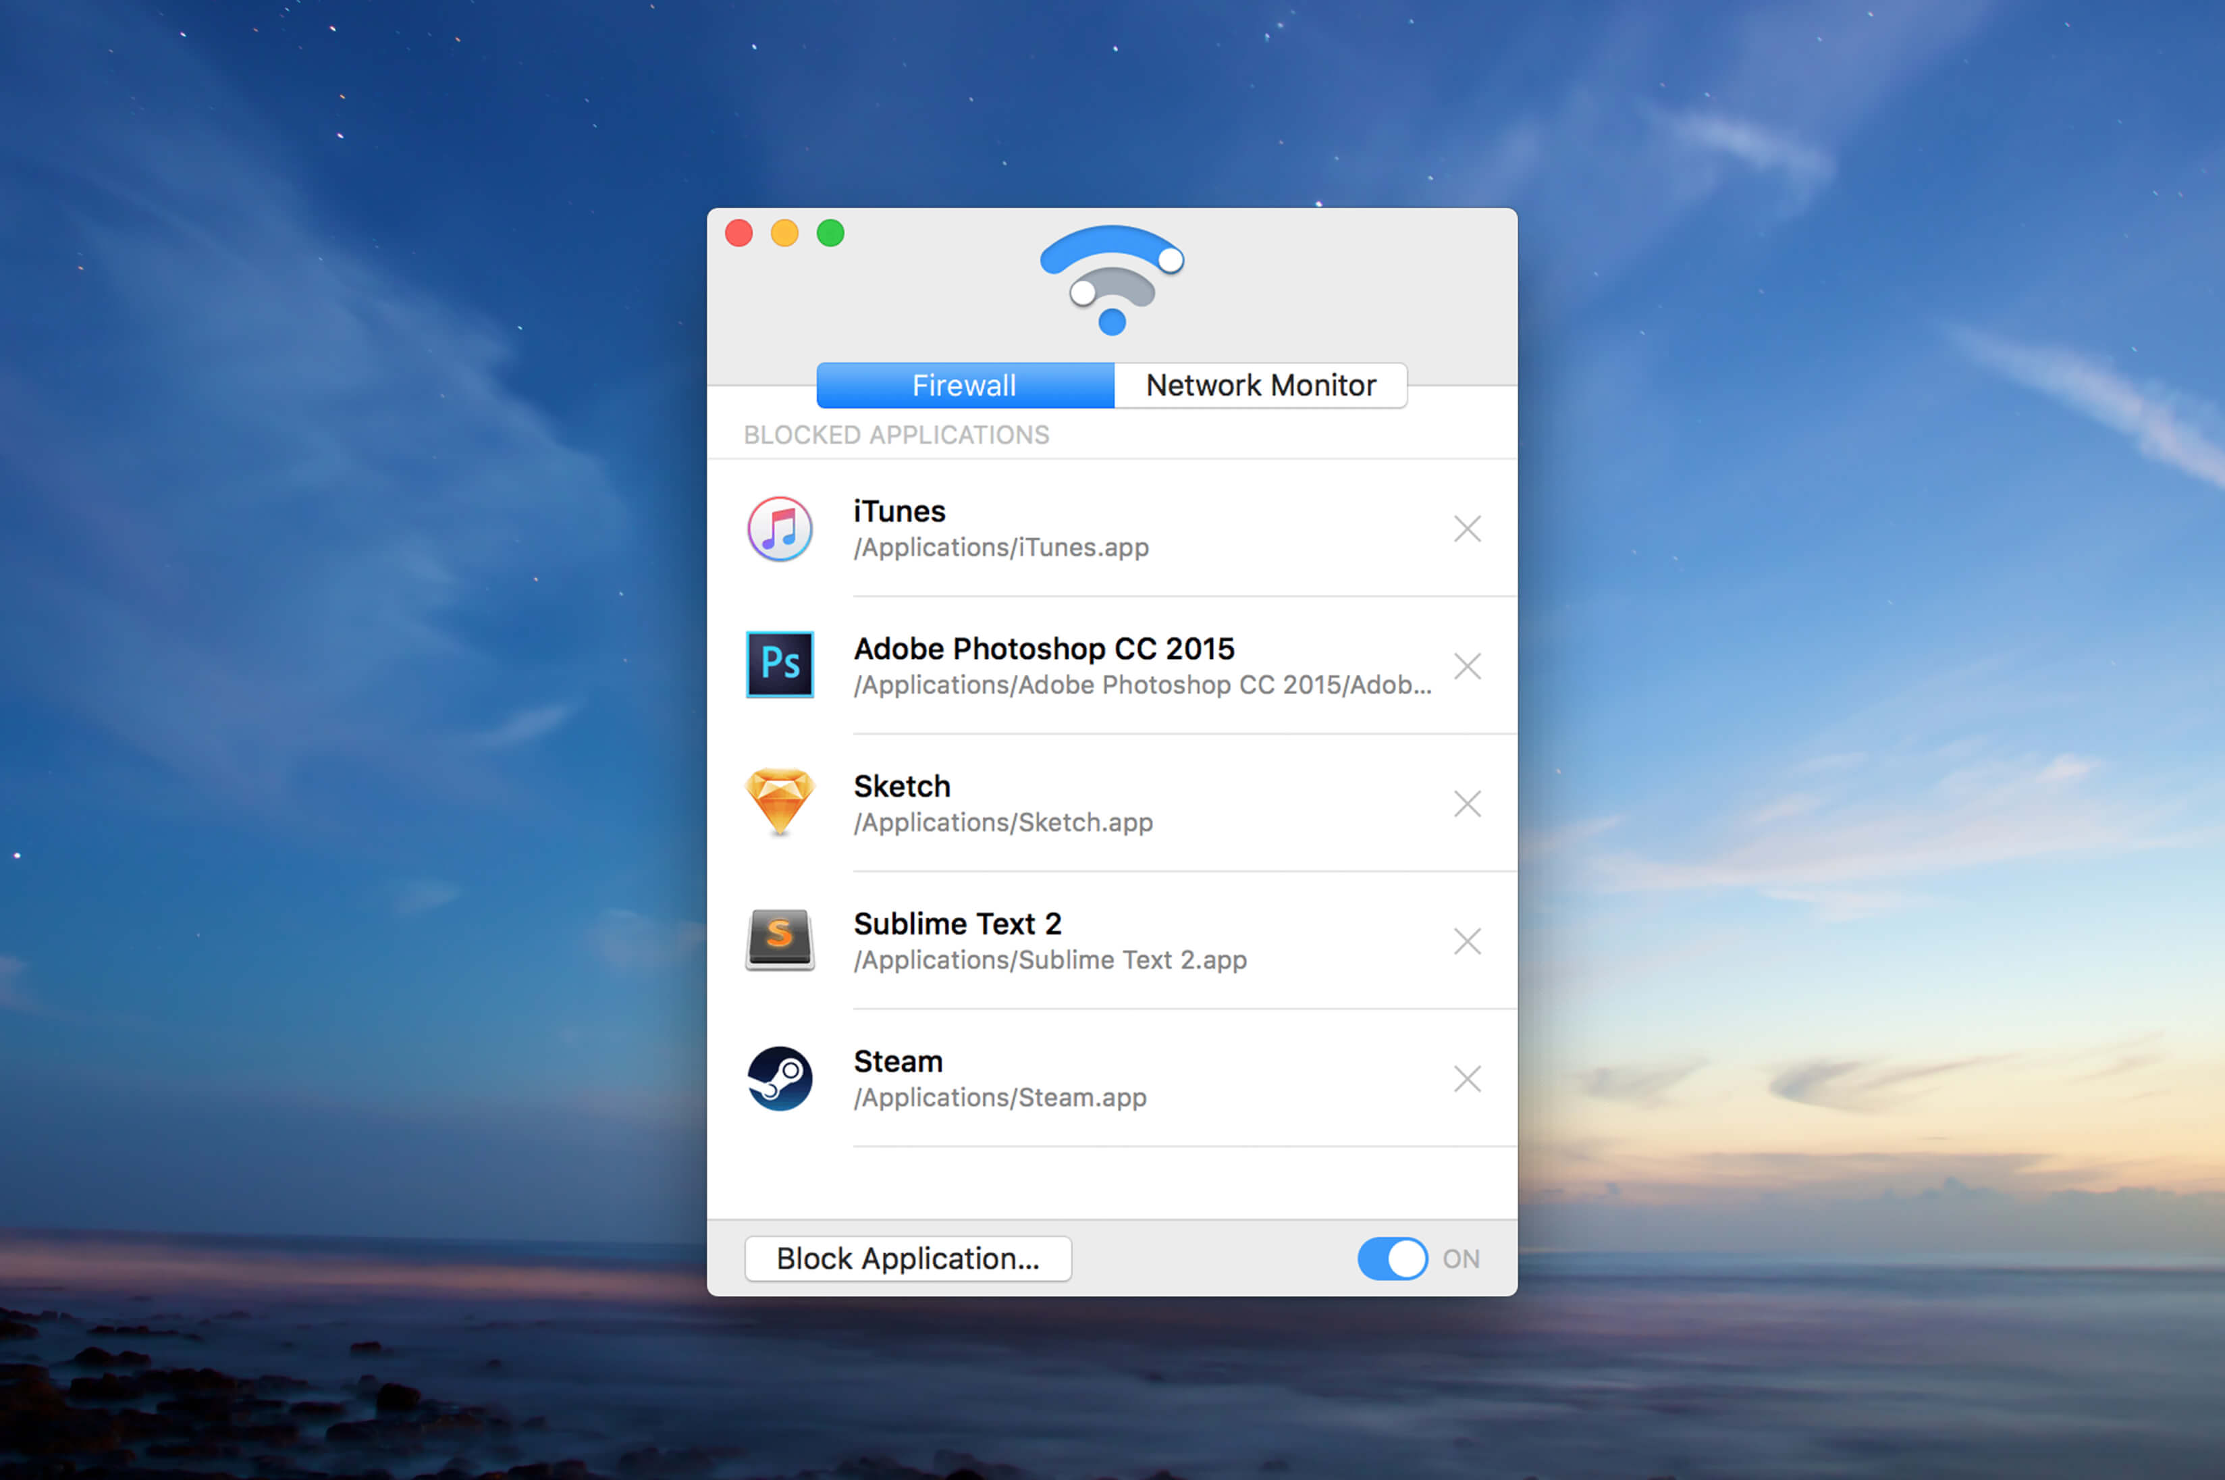Viewport: 2225px width, 1480px height.
Task: Remove Sketch using its X icon
Action: click(x=1468, y=804)
